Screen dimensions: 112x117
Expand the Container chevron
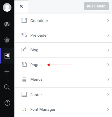click(108, 21)
